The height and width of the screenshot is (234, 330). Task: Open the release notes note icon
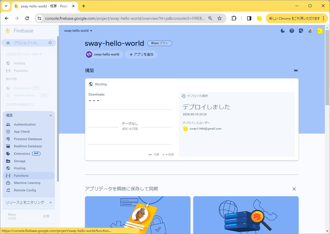[x=301, y=31]
